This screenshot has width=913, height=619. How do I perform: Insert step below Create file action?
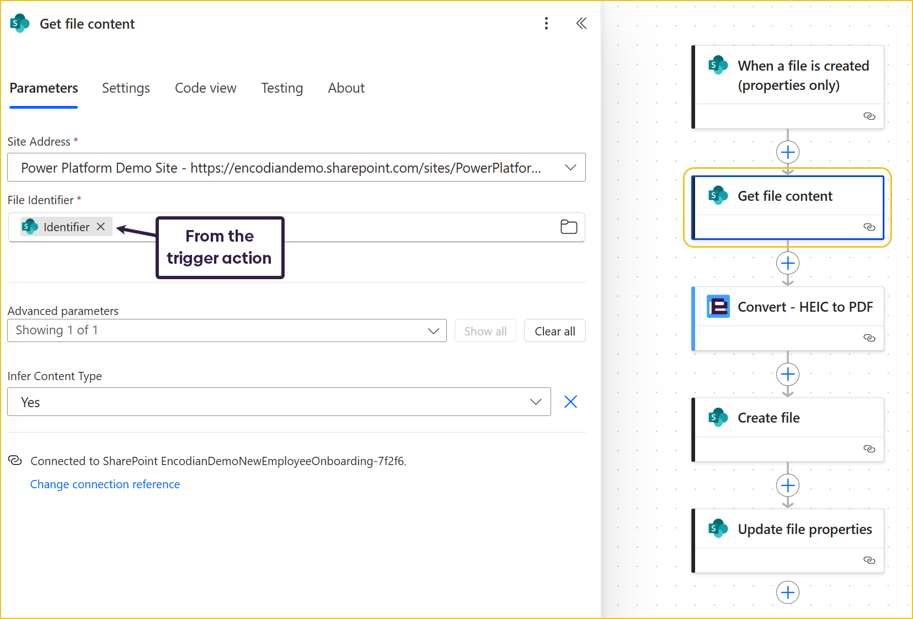coord(787,485)
